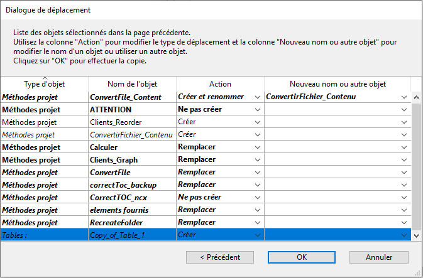Click Nouveau nom ou autre objet header
Viewport: 423px width, 278px height.
click(x=338, y=84)
